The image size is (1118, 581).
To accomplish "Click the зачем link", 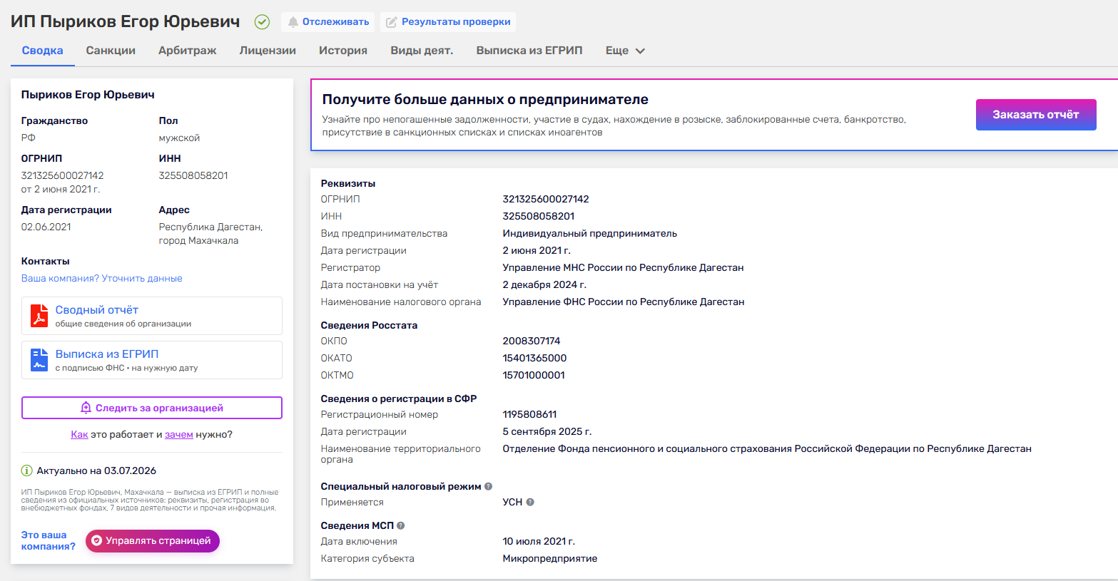I will [x=179, y=435].
